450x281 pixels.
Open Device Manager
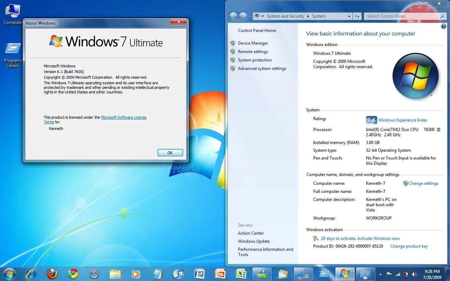253,43
